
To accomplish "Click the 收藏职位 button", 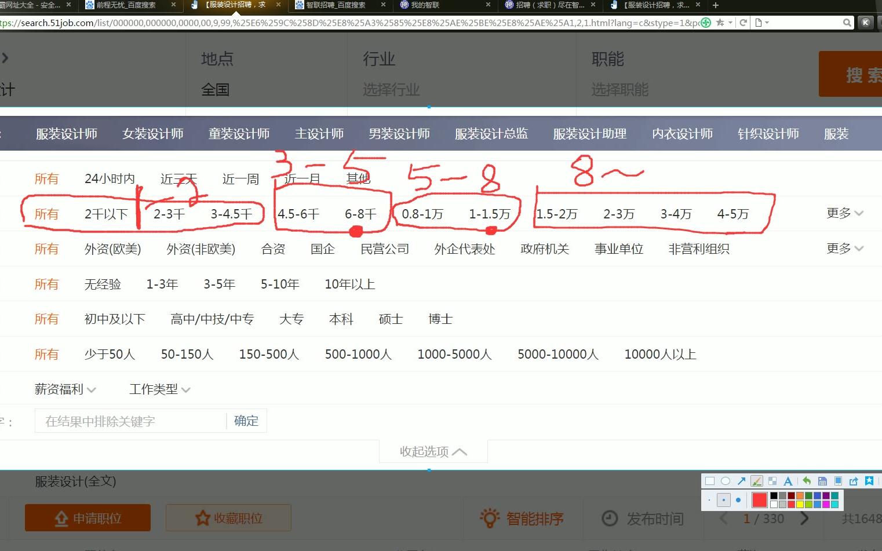I will coord(228,517).
